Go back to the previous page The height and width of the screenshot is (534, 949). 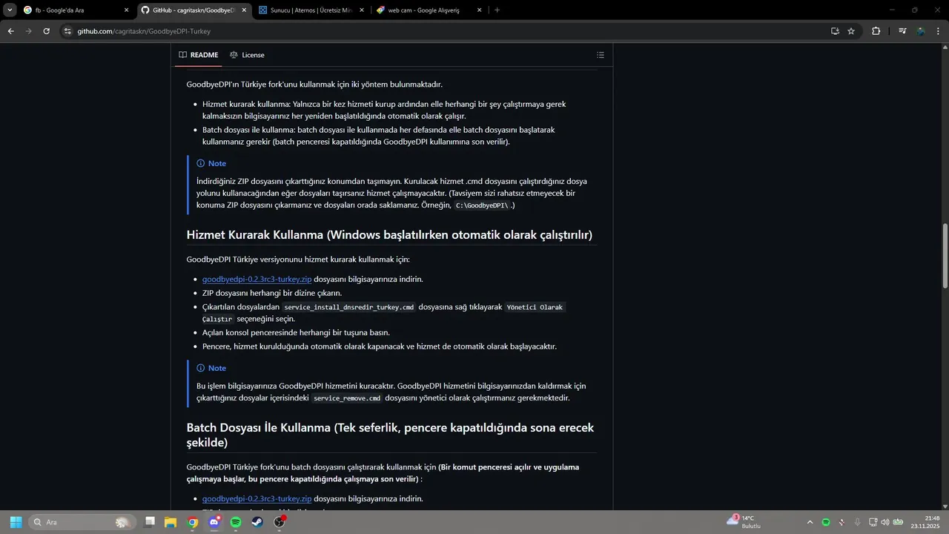[10, 31]
